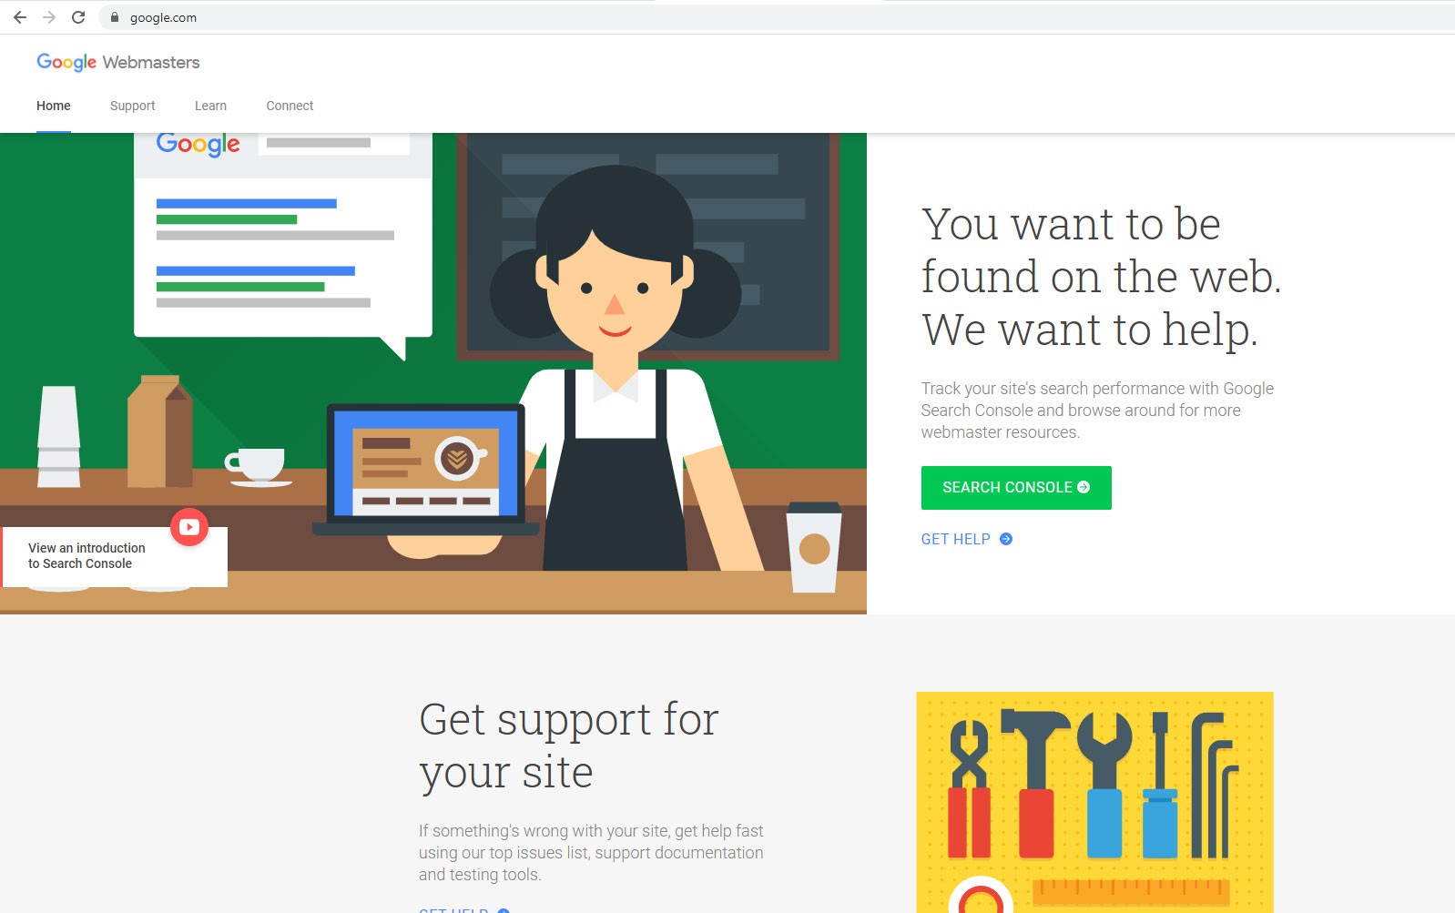
Task: Click the arrow icon inside the Search Console button
Action: pos(1084,487)
